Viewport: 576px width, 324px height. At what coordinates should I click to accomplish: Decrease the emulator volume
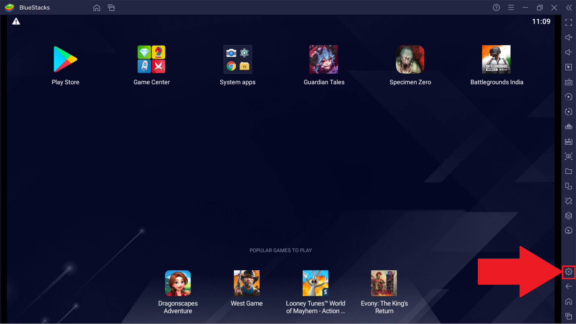568,52
